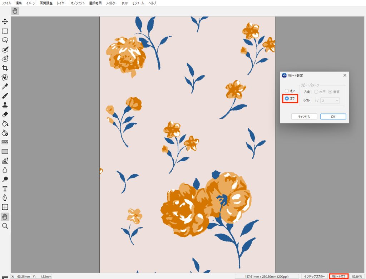Open the 表示 menu
The width and height of the screenshot is (366, 279).
click(125, 3)
